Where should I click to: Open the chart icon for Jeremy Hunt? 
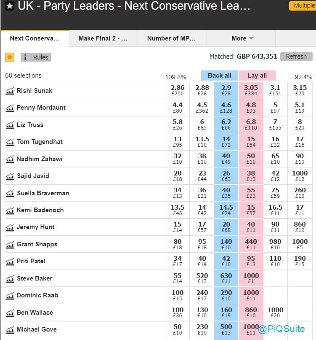pyautogui.click(x=10, y=227)
